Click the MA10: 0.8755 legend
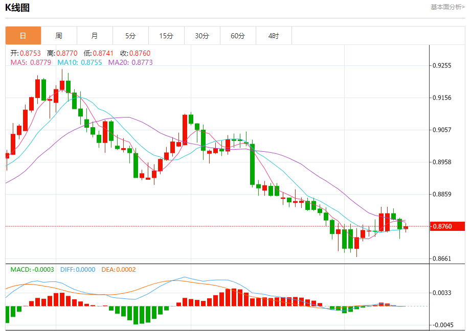The width and height of the screenshot is (471, 331). pyautogui.click(x=80, y=62)
